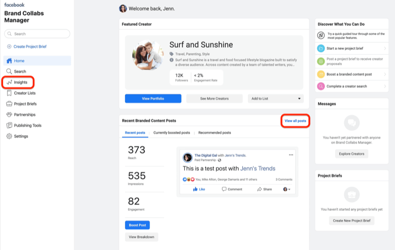395x250 pixels.
Task: Click the three-dot menu on the test post
Action: click(x=291, y=155)
